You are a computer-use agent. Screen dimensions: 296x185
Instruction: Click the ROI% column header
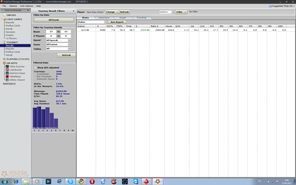tap(110, 26)
